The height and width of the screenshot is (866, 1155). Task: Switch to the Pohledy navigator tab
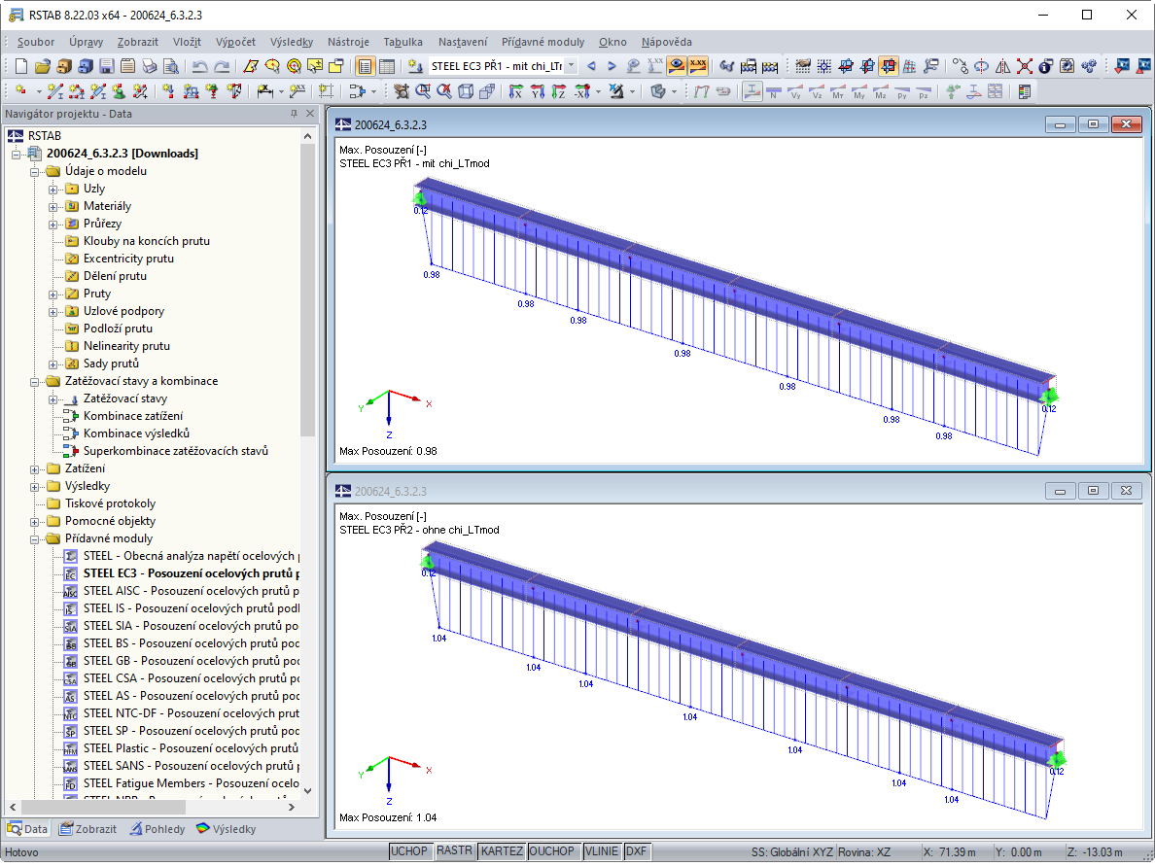[x=157, y=829]
